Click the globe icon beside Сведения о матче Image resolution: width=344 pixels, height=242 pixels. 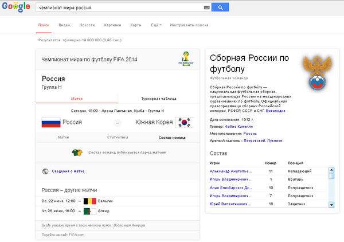tap(45, 171)
